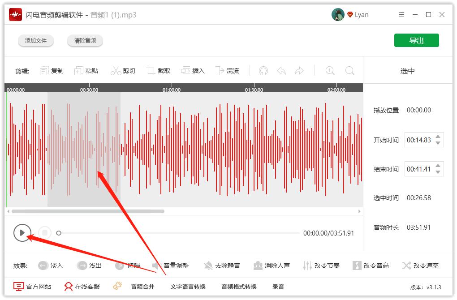Select the 混流 (mix) tool

tap(228, 70)
